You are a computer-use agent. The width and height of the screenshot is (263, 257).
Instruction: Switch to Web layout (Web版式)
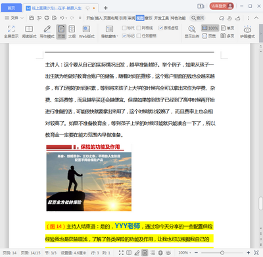point(87,32)
